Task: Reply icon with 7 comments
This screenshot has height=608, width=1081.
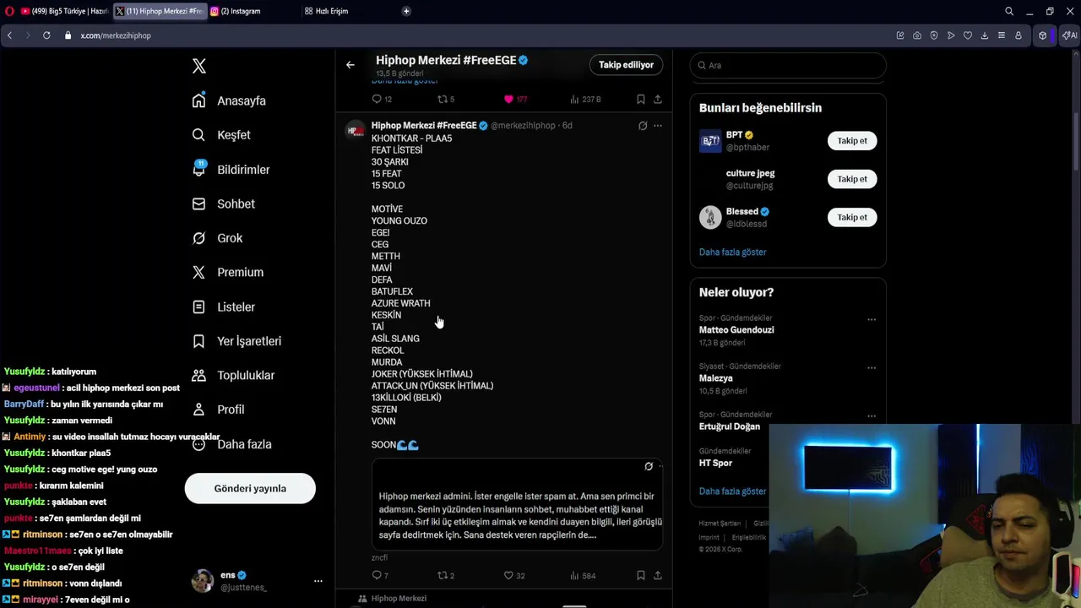Action: pyautogui.click(x=380, y=575)
